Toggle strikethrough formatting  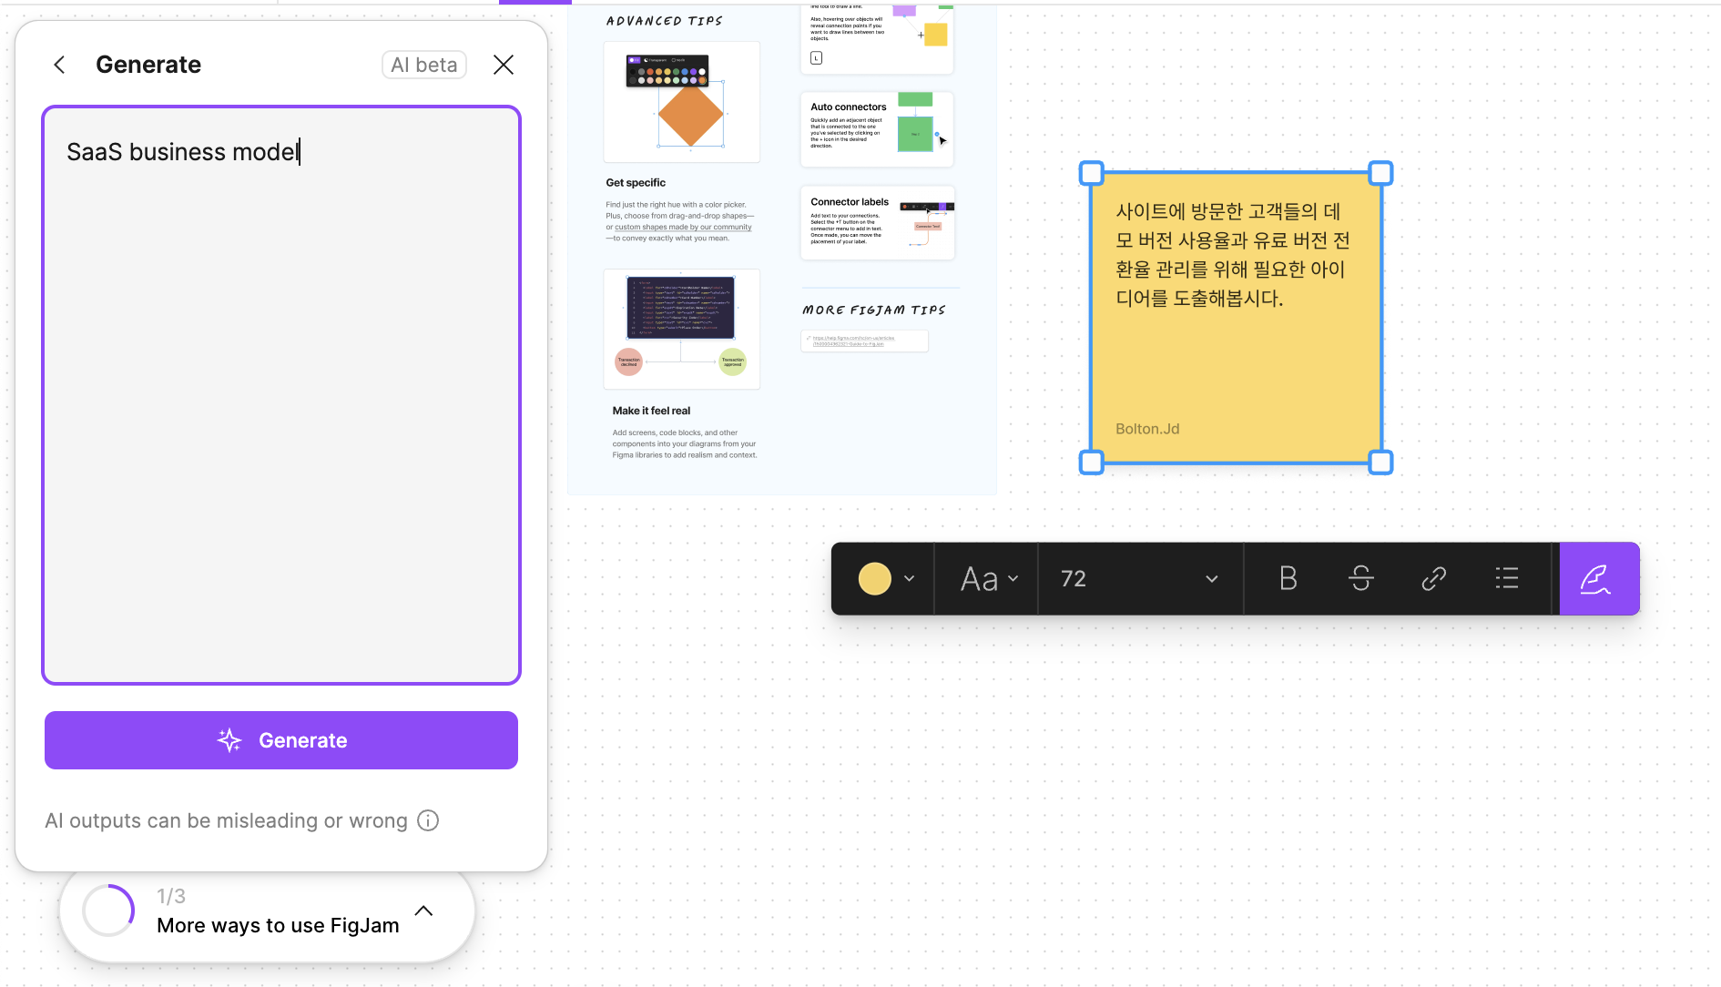click(1360, 579)
